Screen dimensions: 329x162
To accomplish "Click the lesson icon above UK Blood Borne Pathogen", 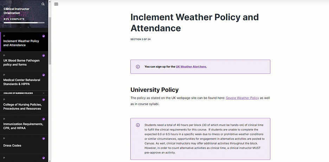I will [x=4, y=56].
